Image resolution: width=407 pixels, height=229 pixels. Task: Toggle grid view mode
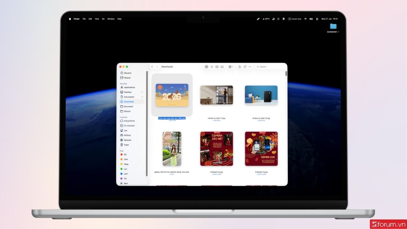tap(206, 66)
